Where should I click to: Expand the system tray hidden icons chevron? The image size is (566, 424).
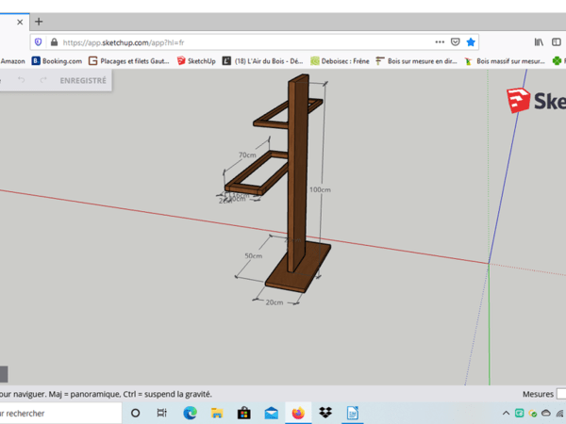507,414
